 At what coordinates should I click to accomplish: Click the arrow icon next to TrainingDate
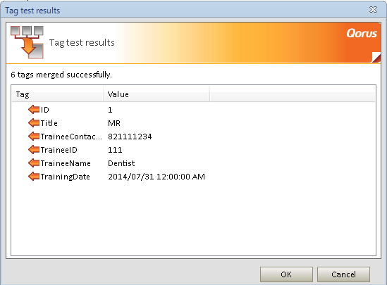pyautogui.click(x=34, y=177)
